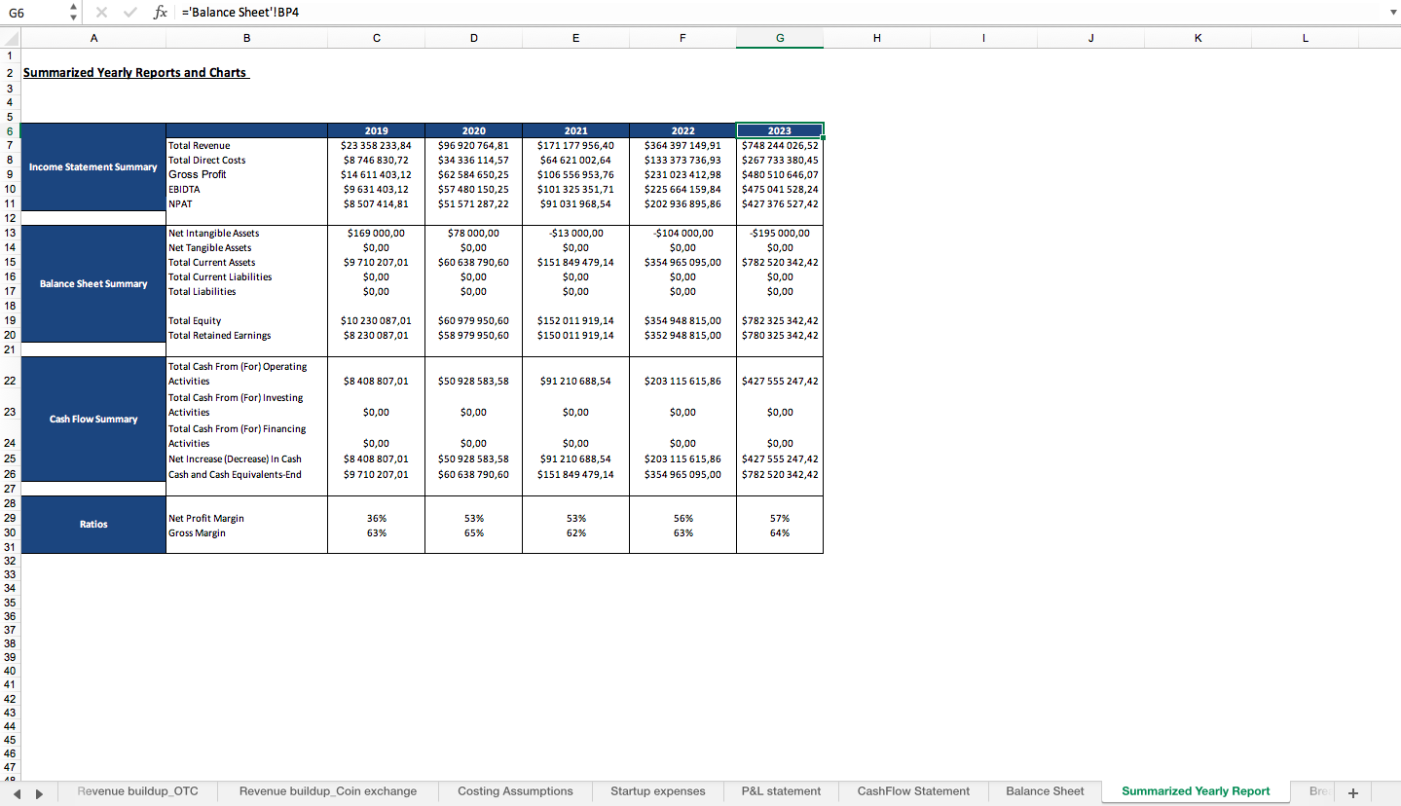
Task: Select column B header
Action: pos(246,39)
